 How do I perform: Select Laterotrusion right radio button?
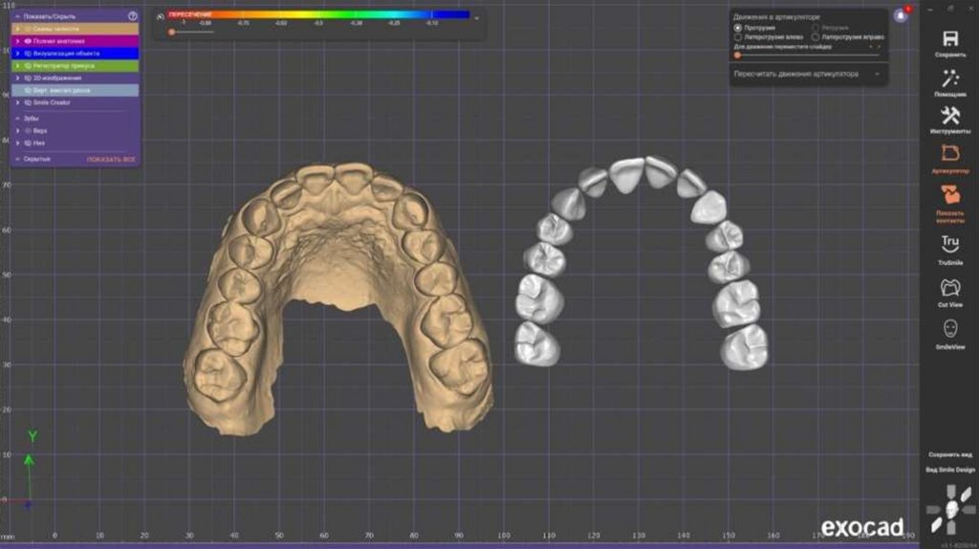tap(816, 37)
